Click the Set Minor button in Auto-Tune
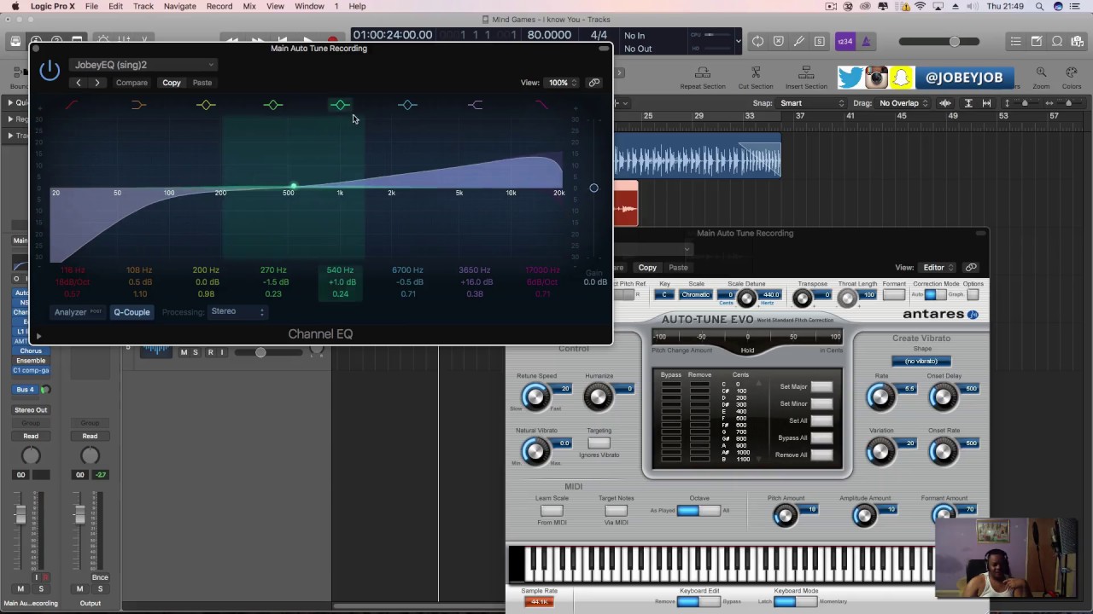Viewport: 1093px width, 614px height. tap(821, 403)
